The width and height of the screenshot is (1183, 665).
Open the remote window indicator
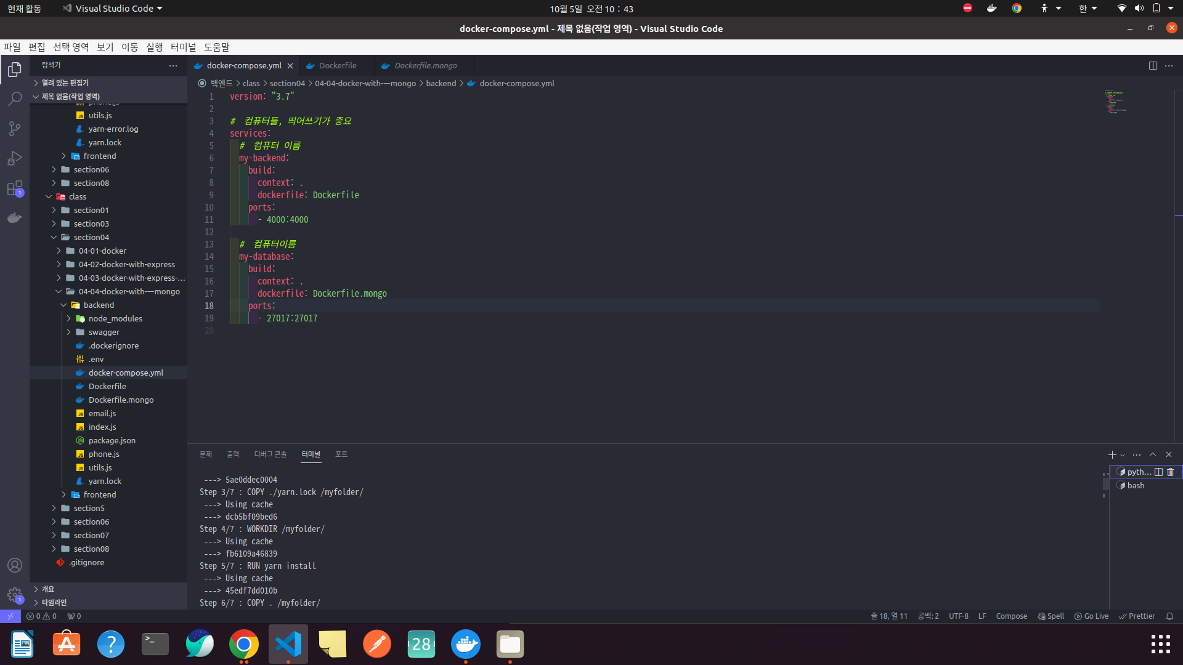tap(10, 616)
